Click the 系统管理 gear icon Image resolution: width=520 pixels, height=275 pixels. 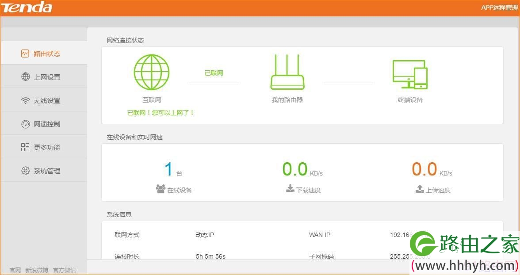click(x=26, y=171)
